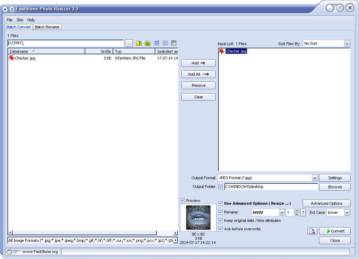Viewport: 359px width, 259px height.
Task: Clear the input list
Action: tap(198, 97)
